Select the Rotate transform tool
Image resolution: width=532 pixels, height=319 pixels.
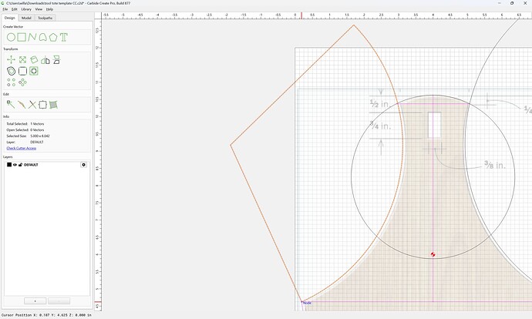pyautogui.click(x=34, y=60)
